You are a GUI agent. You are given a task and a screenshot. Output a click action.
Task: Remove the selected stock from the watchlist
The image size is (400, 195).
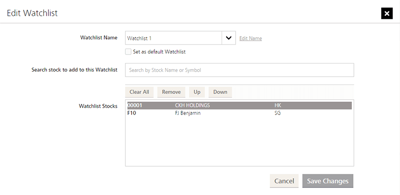[x=171, y=92]
